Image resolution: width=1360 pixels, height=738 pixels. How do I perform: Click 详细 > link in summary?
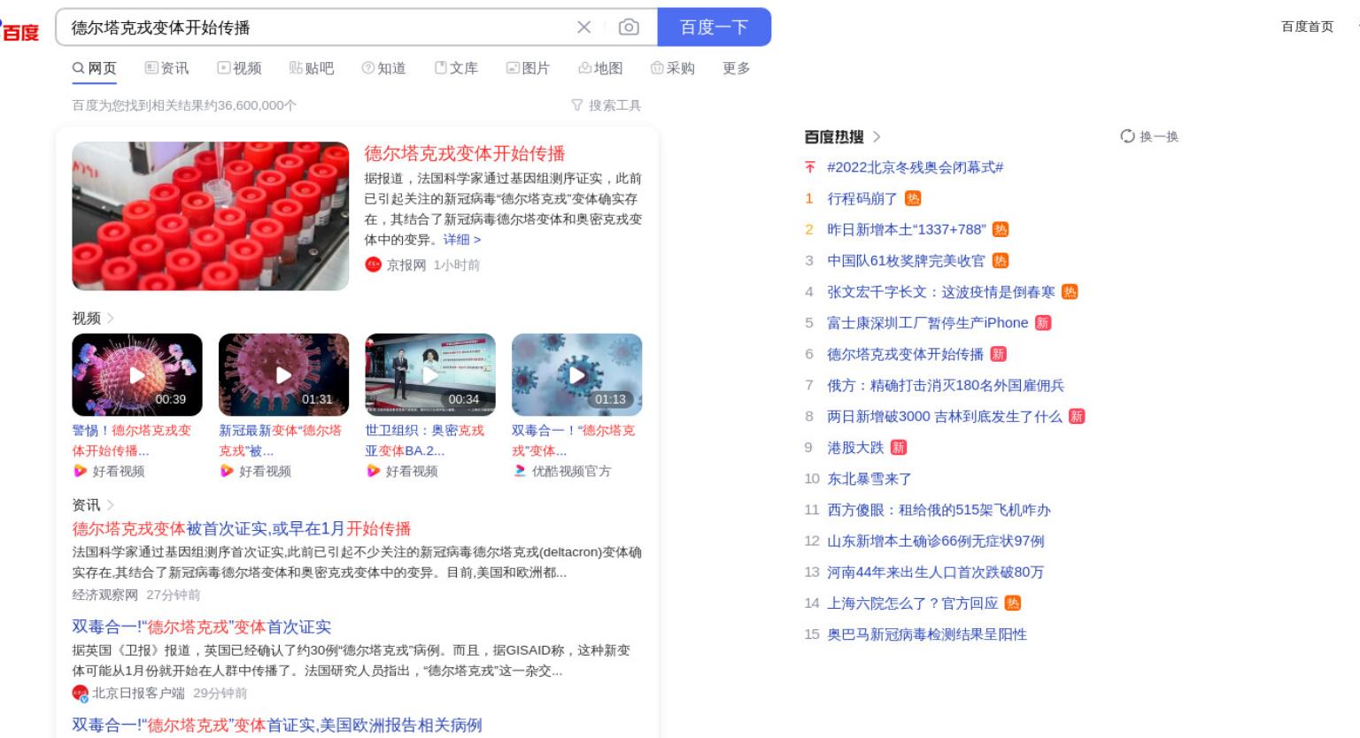coord(462,240)
